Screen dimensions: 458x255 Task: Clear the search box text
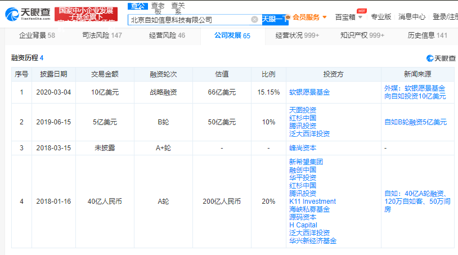pyautogui.click(x=254, y=19)
